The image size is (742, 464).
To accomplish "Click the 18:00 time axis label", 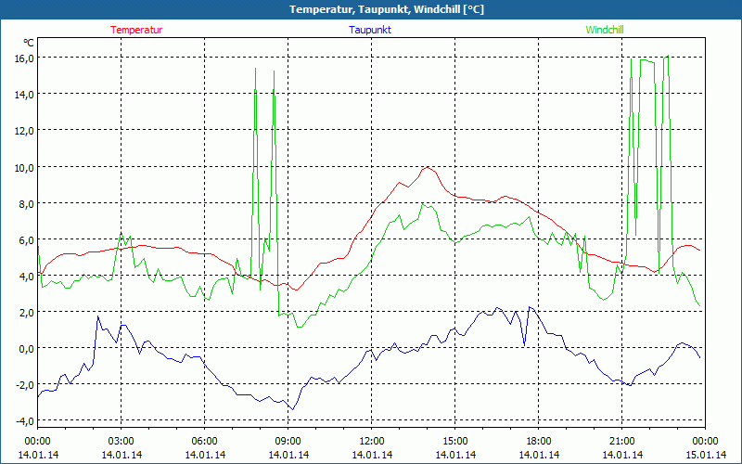I will coord(539,442).
